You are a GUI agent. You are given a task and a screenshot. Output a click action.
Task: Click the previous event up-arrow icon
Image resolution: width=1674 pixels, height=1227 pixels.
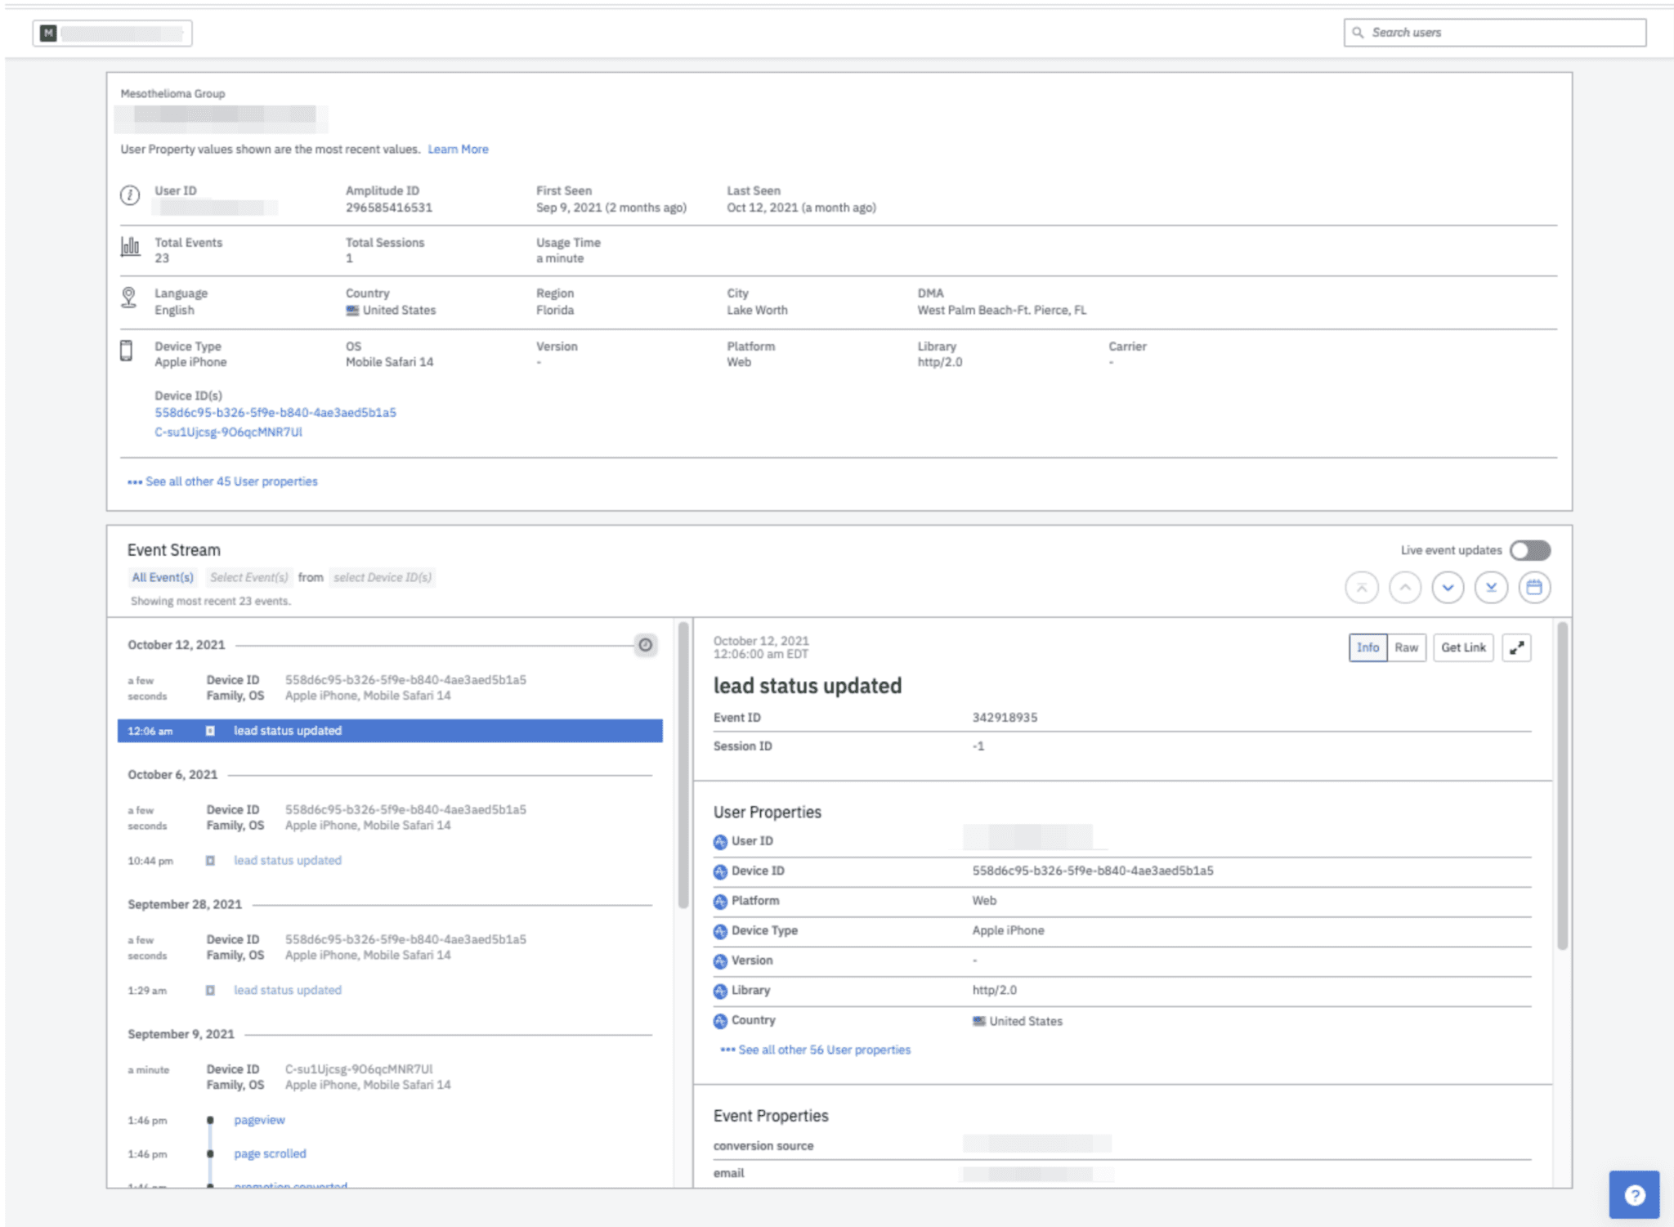point(1404,587)
